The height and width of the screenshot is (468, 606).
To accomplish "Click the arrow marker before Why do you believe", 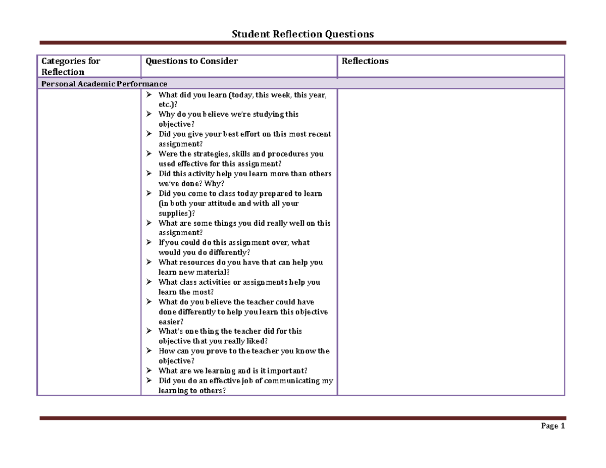I will coord(148,114).
